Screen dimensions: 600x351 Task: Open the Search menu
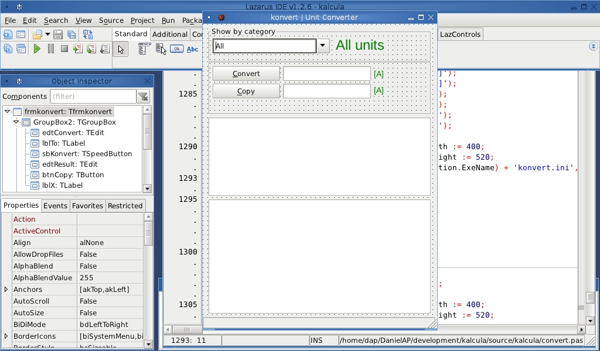click(x=56, y=20)
